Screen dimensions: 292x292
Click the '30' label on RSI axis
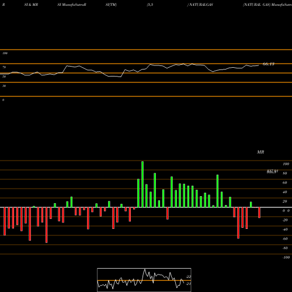4,86
